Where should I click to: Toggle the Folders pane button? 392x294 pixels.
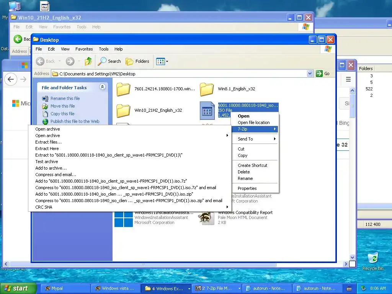click(x=137, y=61)
